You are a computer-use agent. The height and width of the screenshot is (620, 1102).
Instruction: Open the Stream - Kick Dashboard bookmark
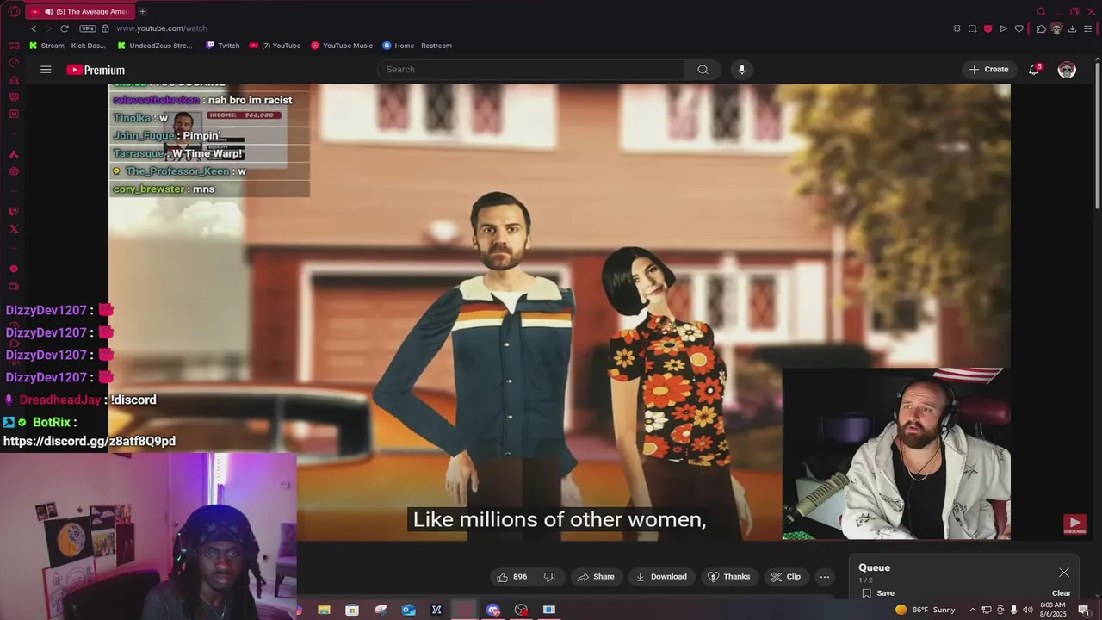(x=68, y=46)
